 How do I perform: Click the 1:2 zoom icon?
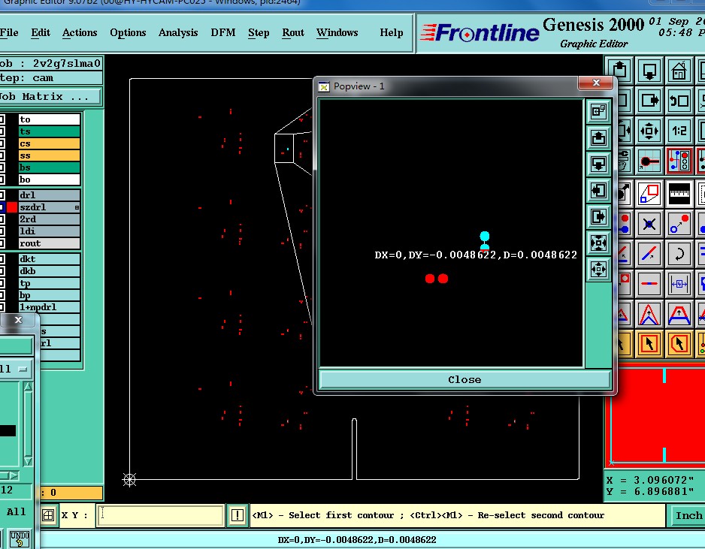coord(679,131)
